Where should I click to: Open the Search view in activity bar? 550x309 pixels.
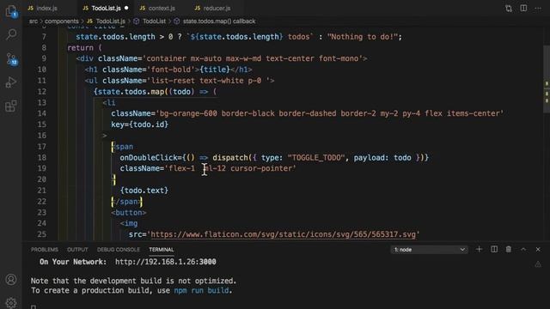coord(11,34)
